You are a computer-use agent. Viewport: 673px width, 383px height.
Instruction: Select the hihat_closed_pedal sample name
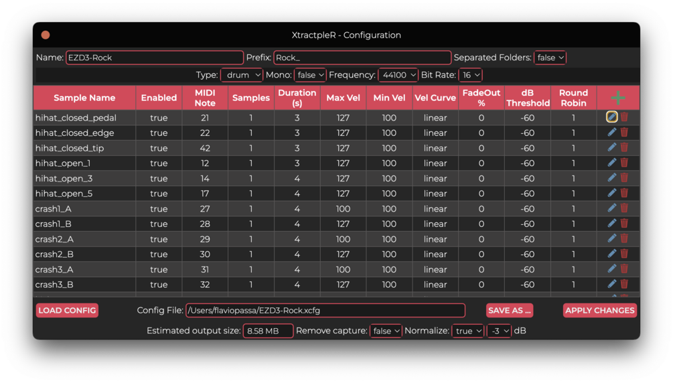tap(76, 118)
